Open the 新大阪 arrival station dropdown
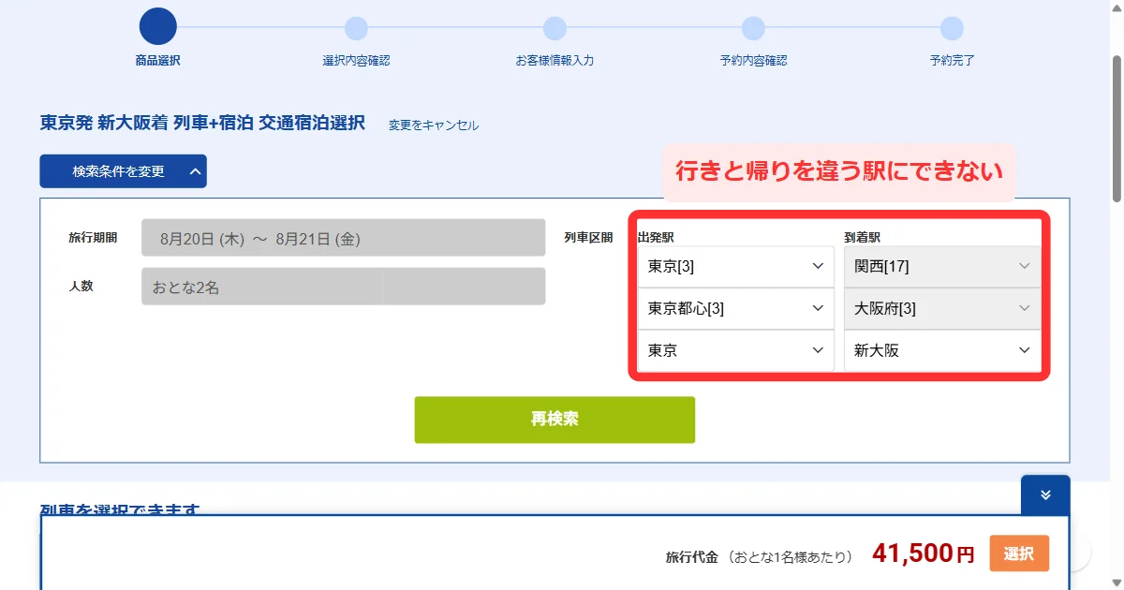Screen dimensions: 1124x590 coord(942,351)
